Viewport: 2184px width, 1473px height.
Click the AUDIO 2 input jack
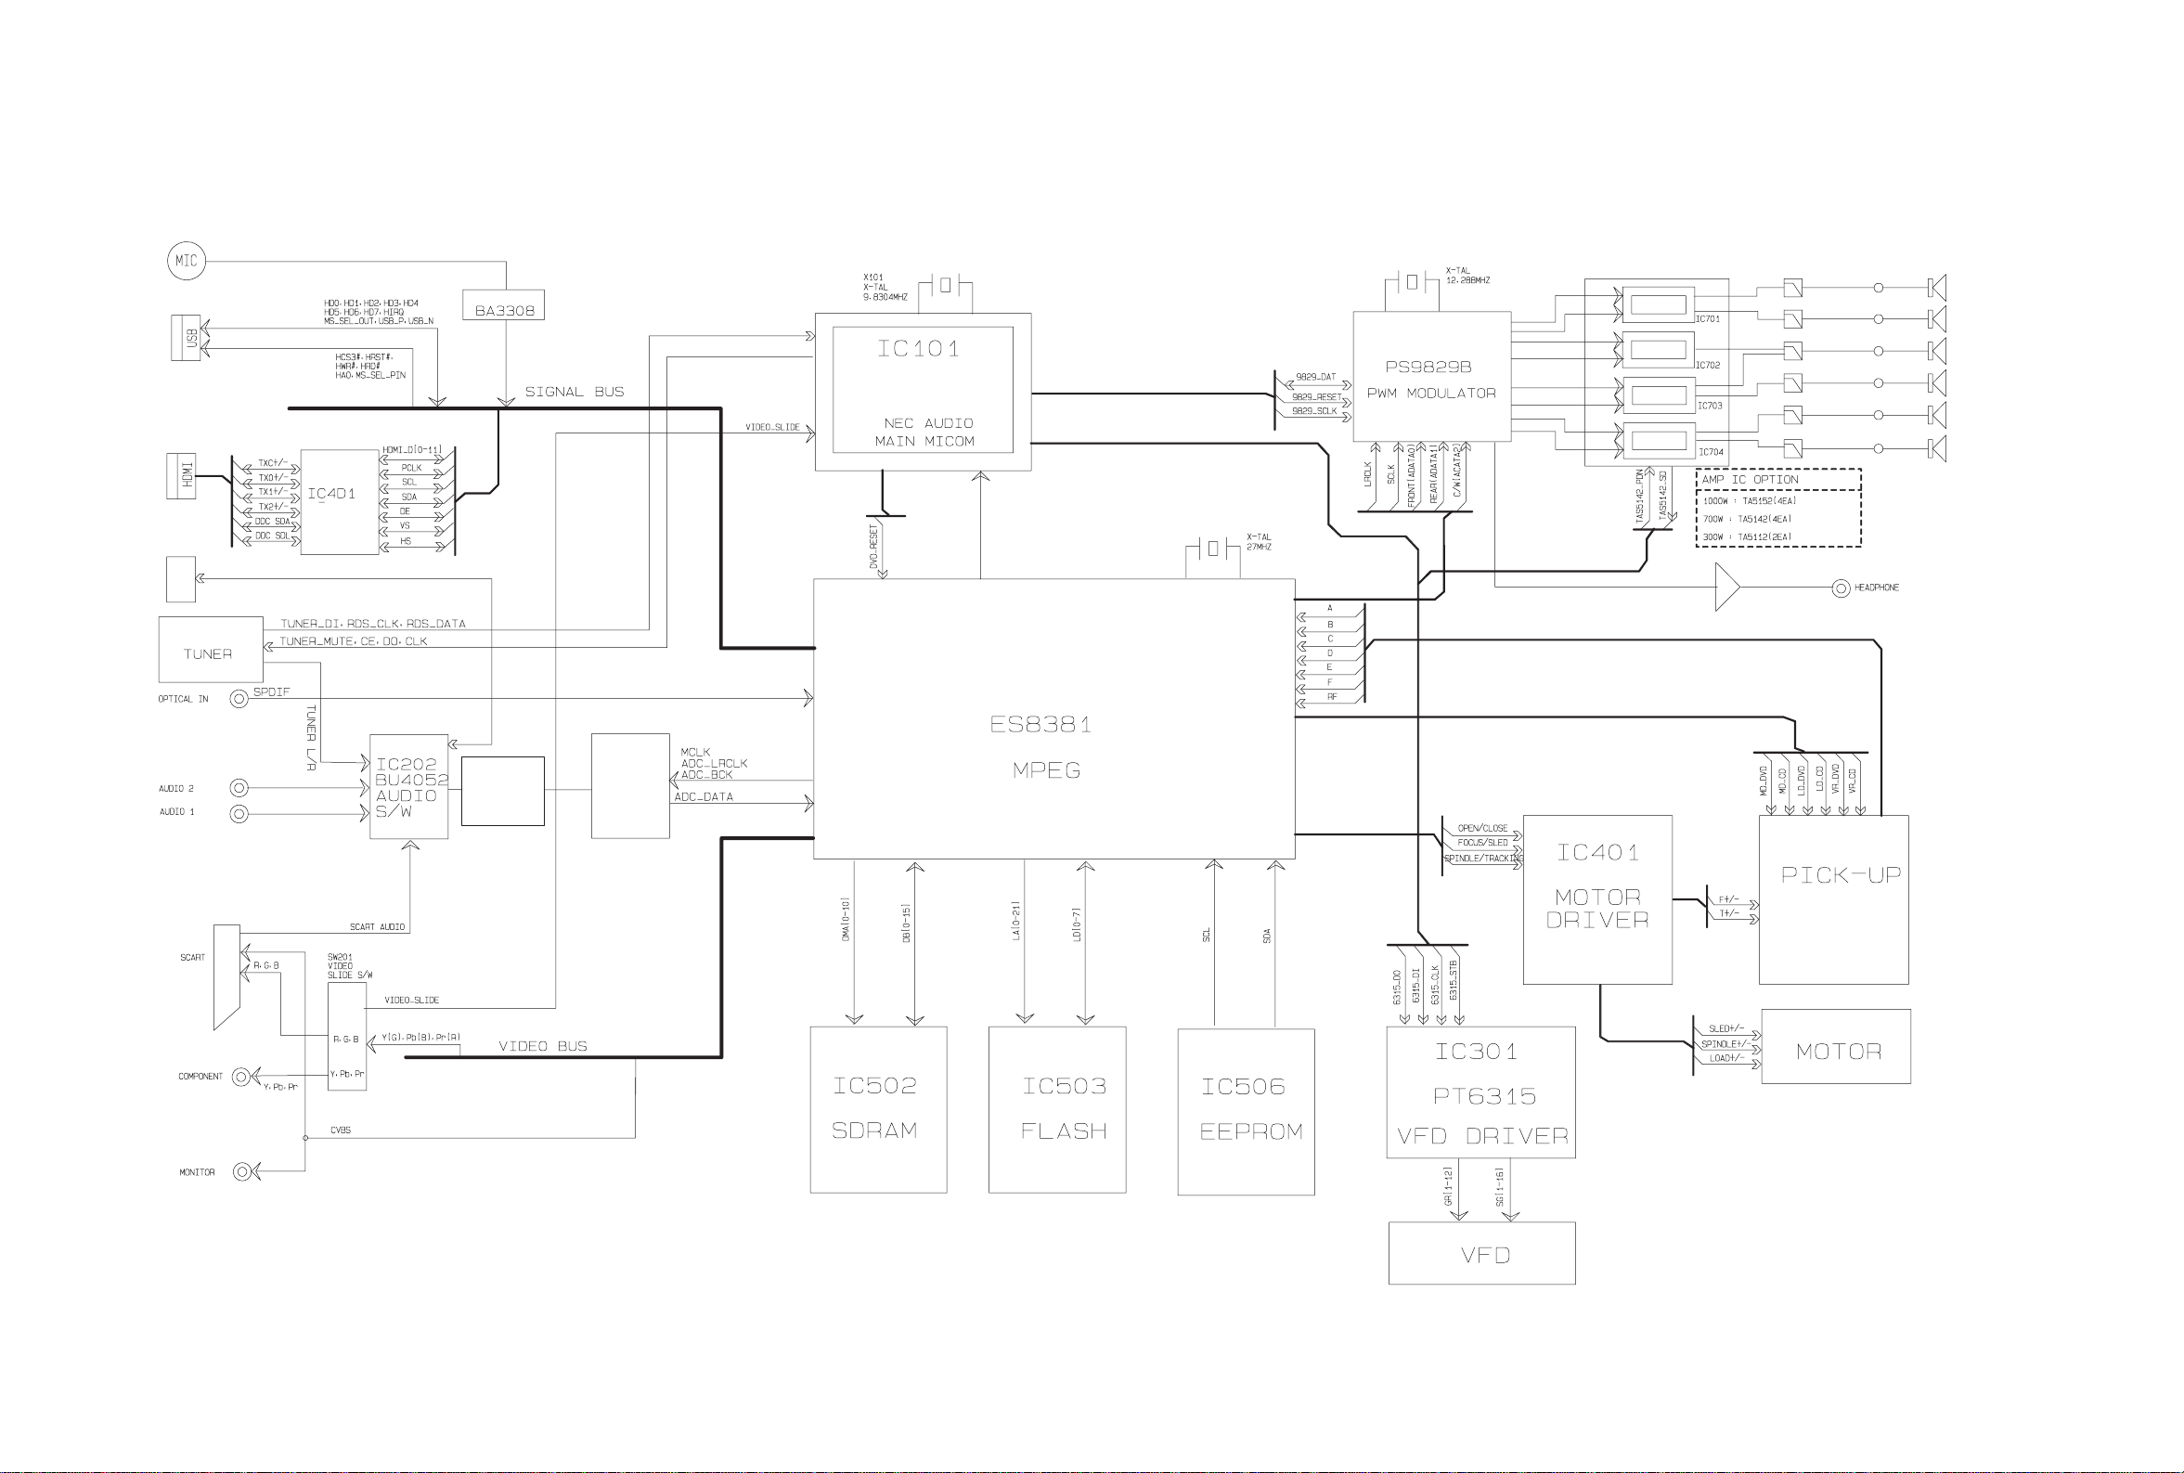tap(239, 788)
